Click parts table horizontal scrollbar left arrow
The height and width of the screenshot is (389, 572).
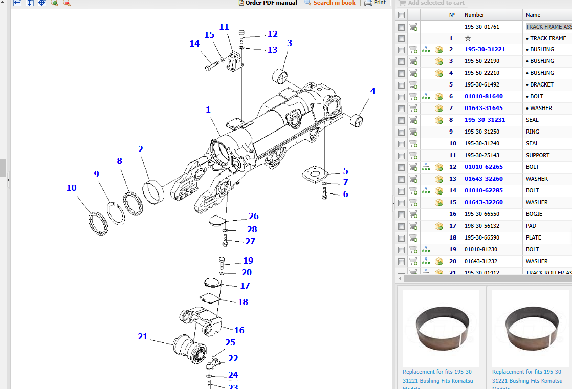(400, 279)
